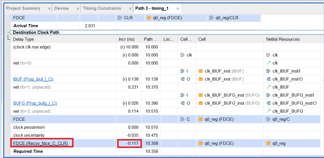Open the FDCE (Recov_fdce_C_CLR) link
Screen dimensions: 324x158
41,143
